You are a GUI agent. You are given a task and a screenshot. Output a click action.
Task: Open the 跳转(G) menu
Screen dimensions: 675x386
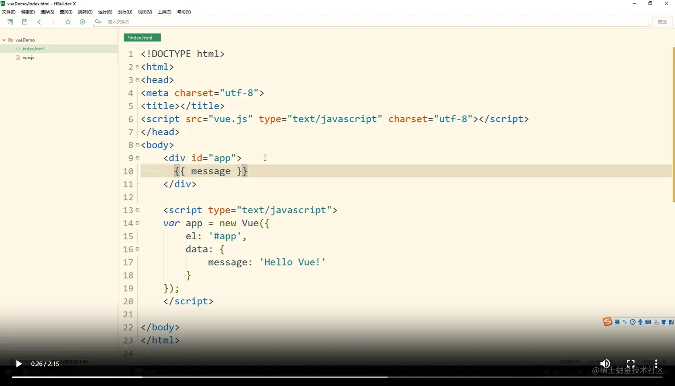point(85,12)
